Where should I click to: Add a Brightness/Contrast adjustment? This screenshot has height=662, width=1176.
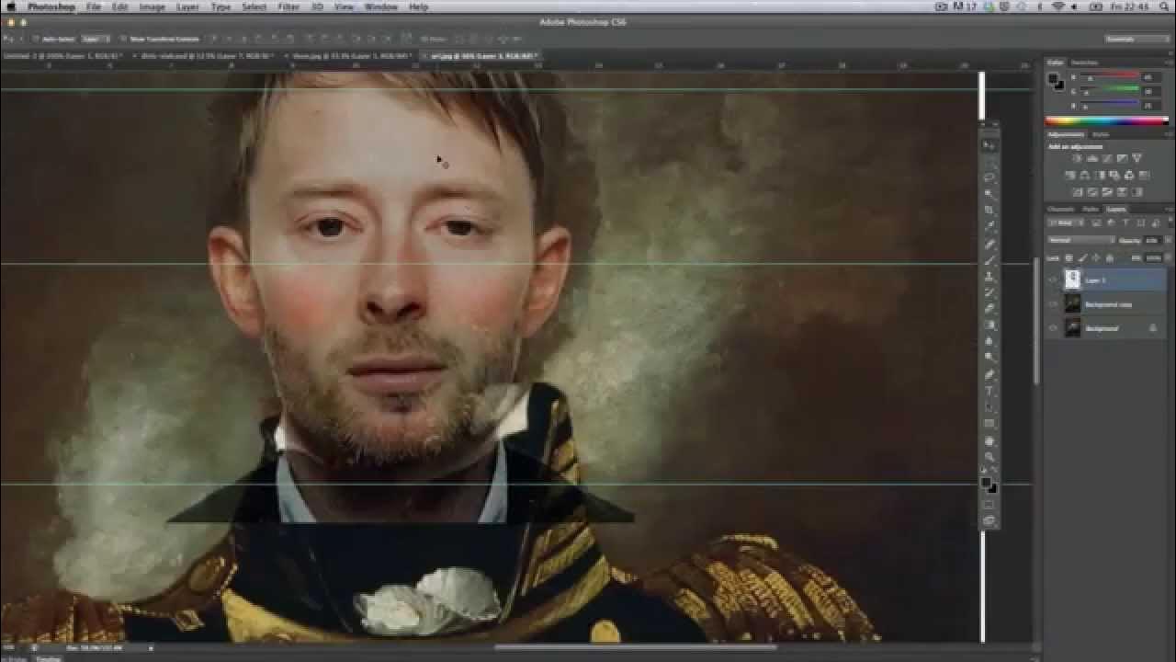pyautogui.click(x=1078, y=158)
